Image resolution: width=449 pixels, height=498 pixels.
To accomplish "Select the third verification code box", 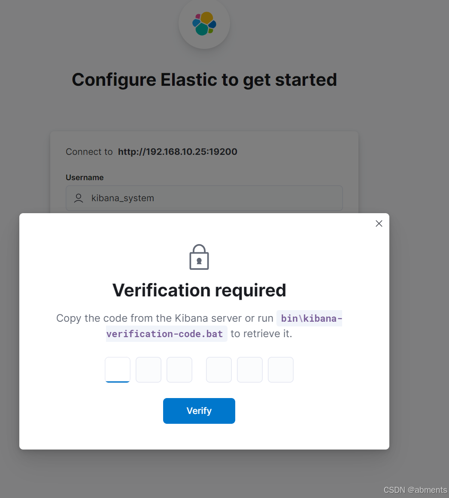I will pyautogui.click(x=179, y=370).
